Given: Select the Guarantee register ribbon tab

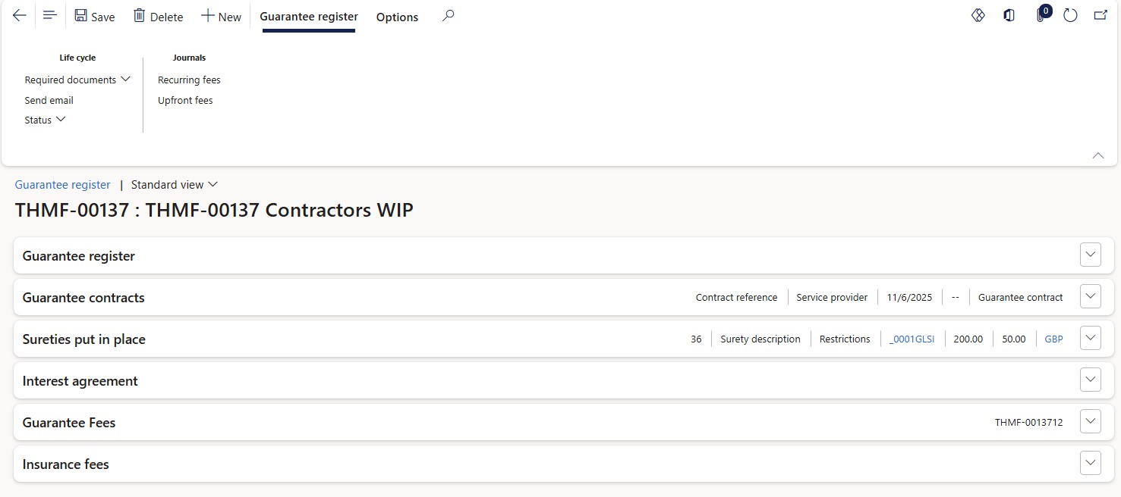Looking at the screenshot, I should (x=309, y=17).
